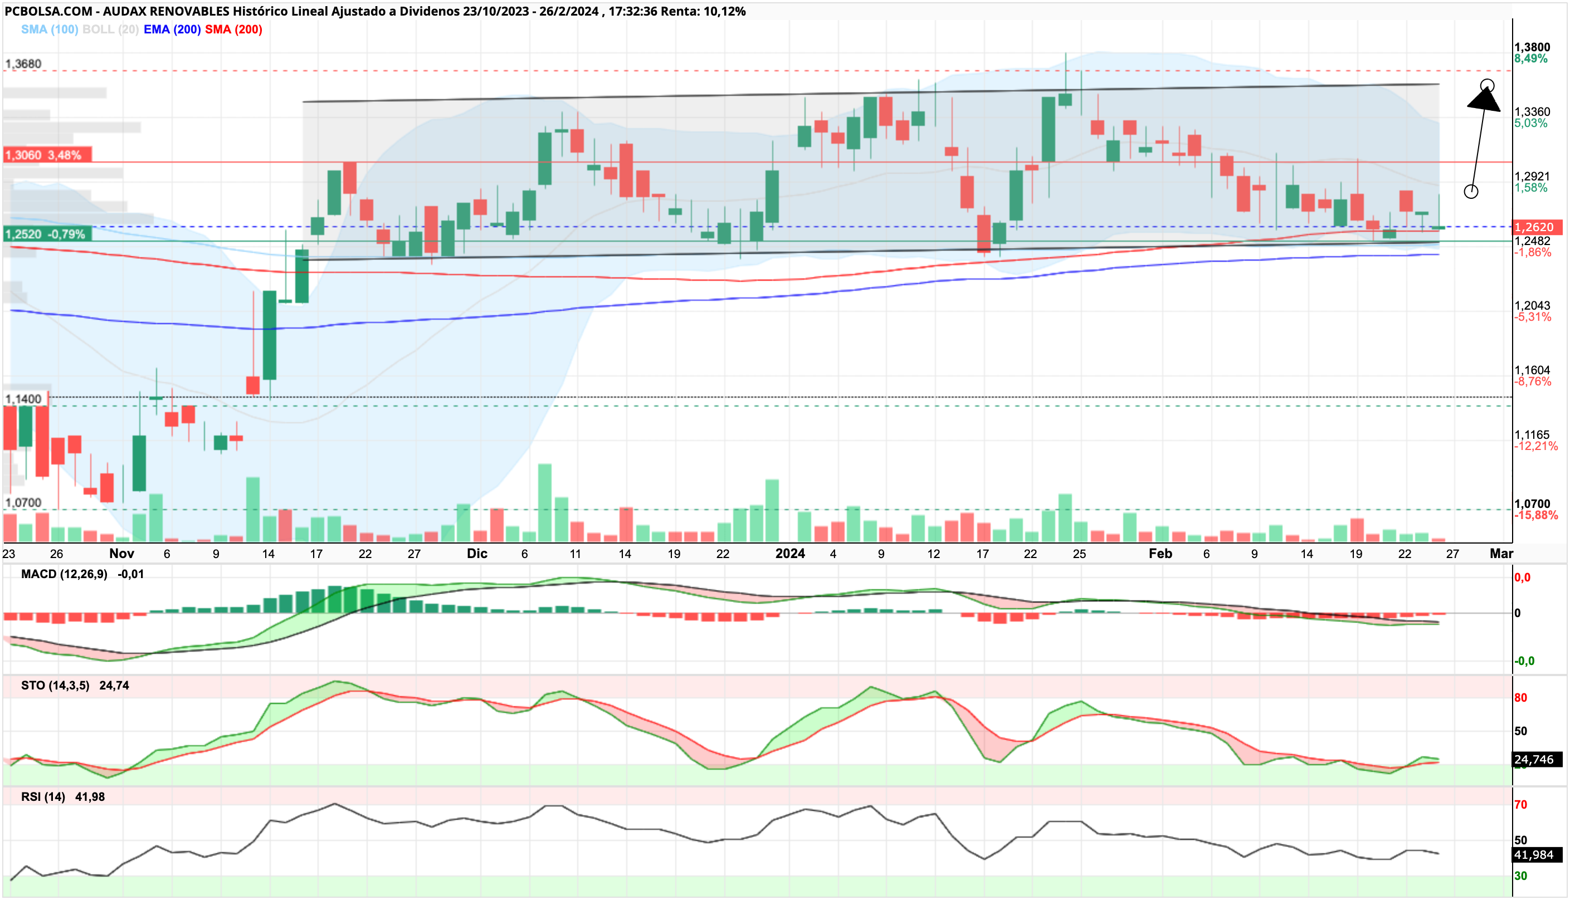
Task: Click the SMA (100) legend label
Action: pos(50,30)
